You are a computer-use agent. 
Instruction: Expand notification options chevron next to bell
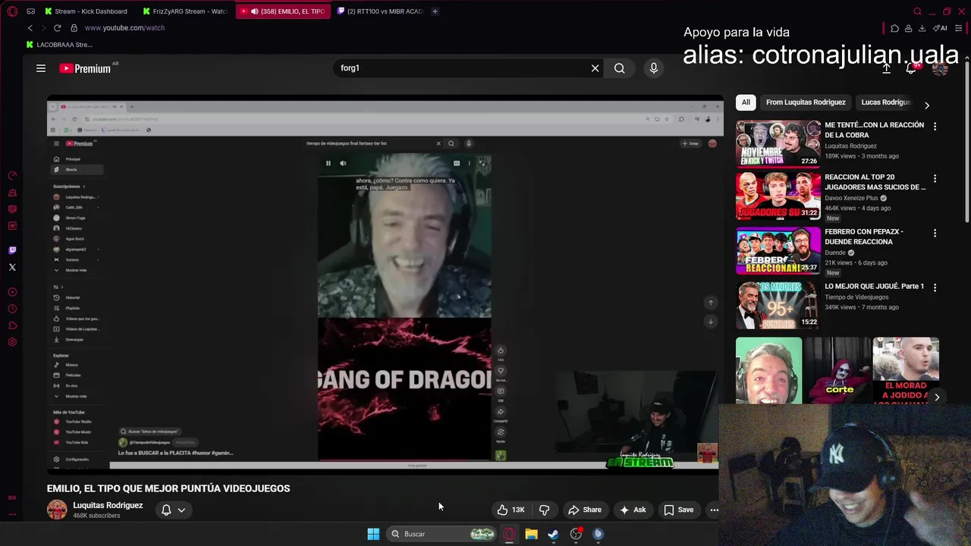181,510
